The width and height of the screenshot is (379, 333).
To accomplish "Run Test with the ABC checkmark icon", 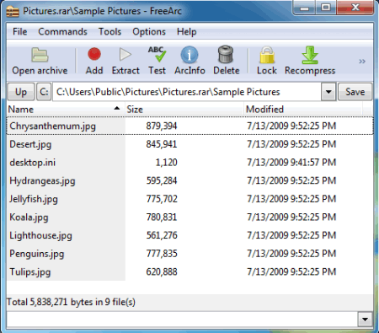I will (x=157, y=54).
